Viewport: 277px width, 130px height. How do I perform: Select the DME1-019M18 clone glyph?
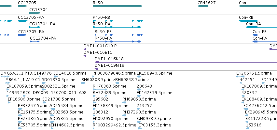(186, 69)
